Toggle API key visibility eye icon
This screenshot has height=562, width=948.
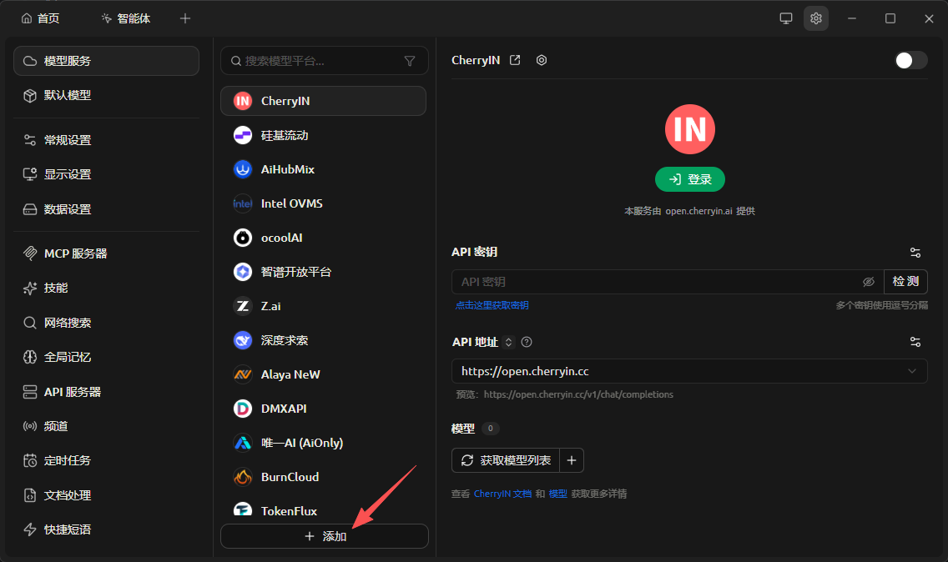[x=869, y=282]
